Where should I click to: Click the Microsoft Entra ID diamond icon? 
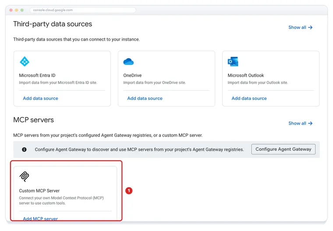click(25, 61)
